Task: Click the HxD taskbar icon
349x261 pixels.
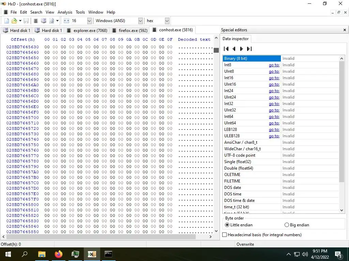Action: click(92, 254)
